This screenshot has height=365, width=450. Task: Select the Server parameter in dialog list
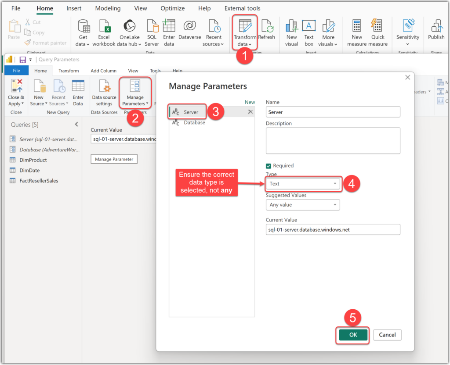click(x=211, y=112)
